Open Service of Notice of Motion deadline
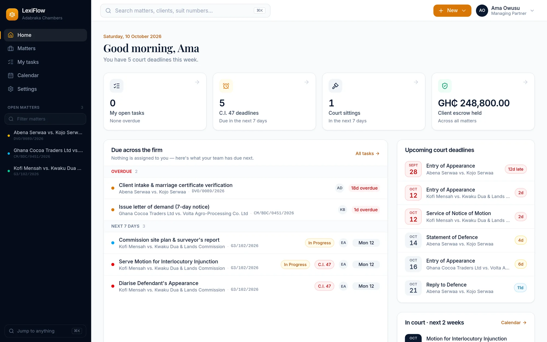Screen dimensions: 547x342 (x=466, y=217)
